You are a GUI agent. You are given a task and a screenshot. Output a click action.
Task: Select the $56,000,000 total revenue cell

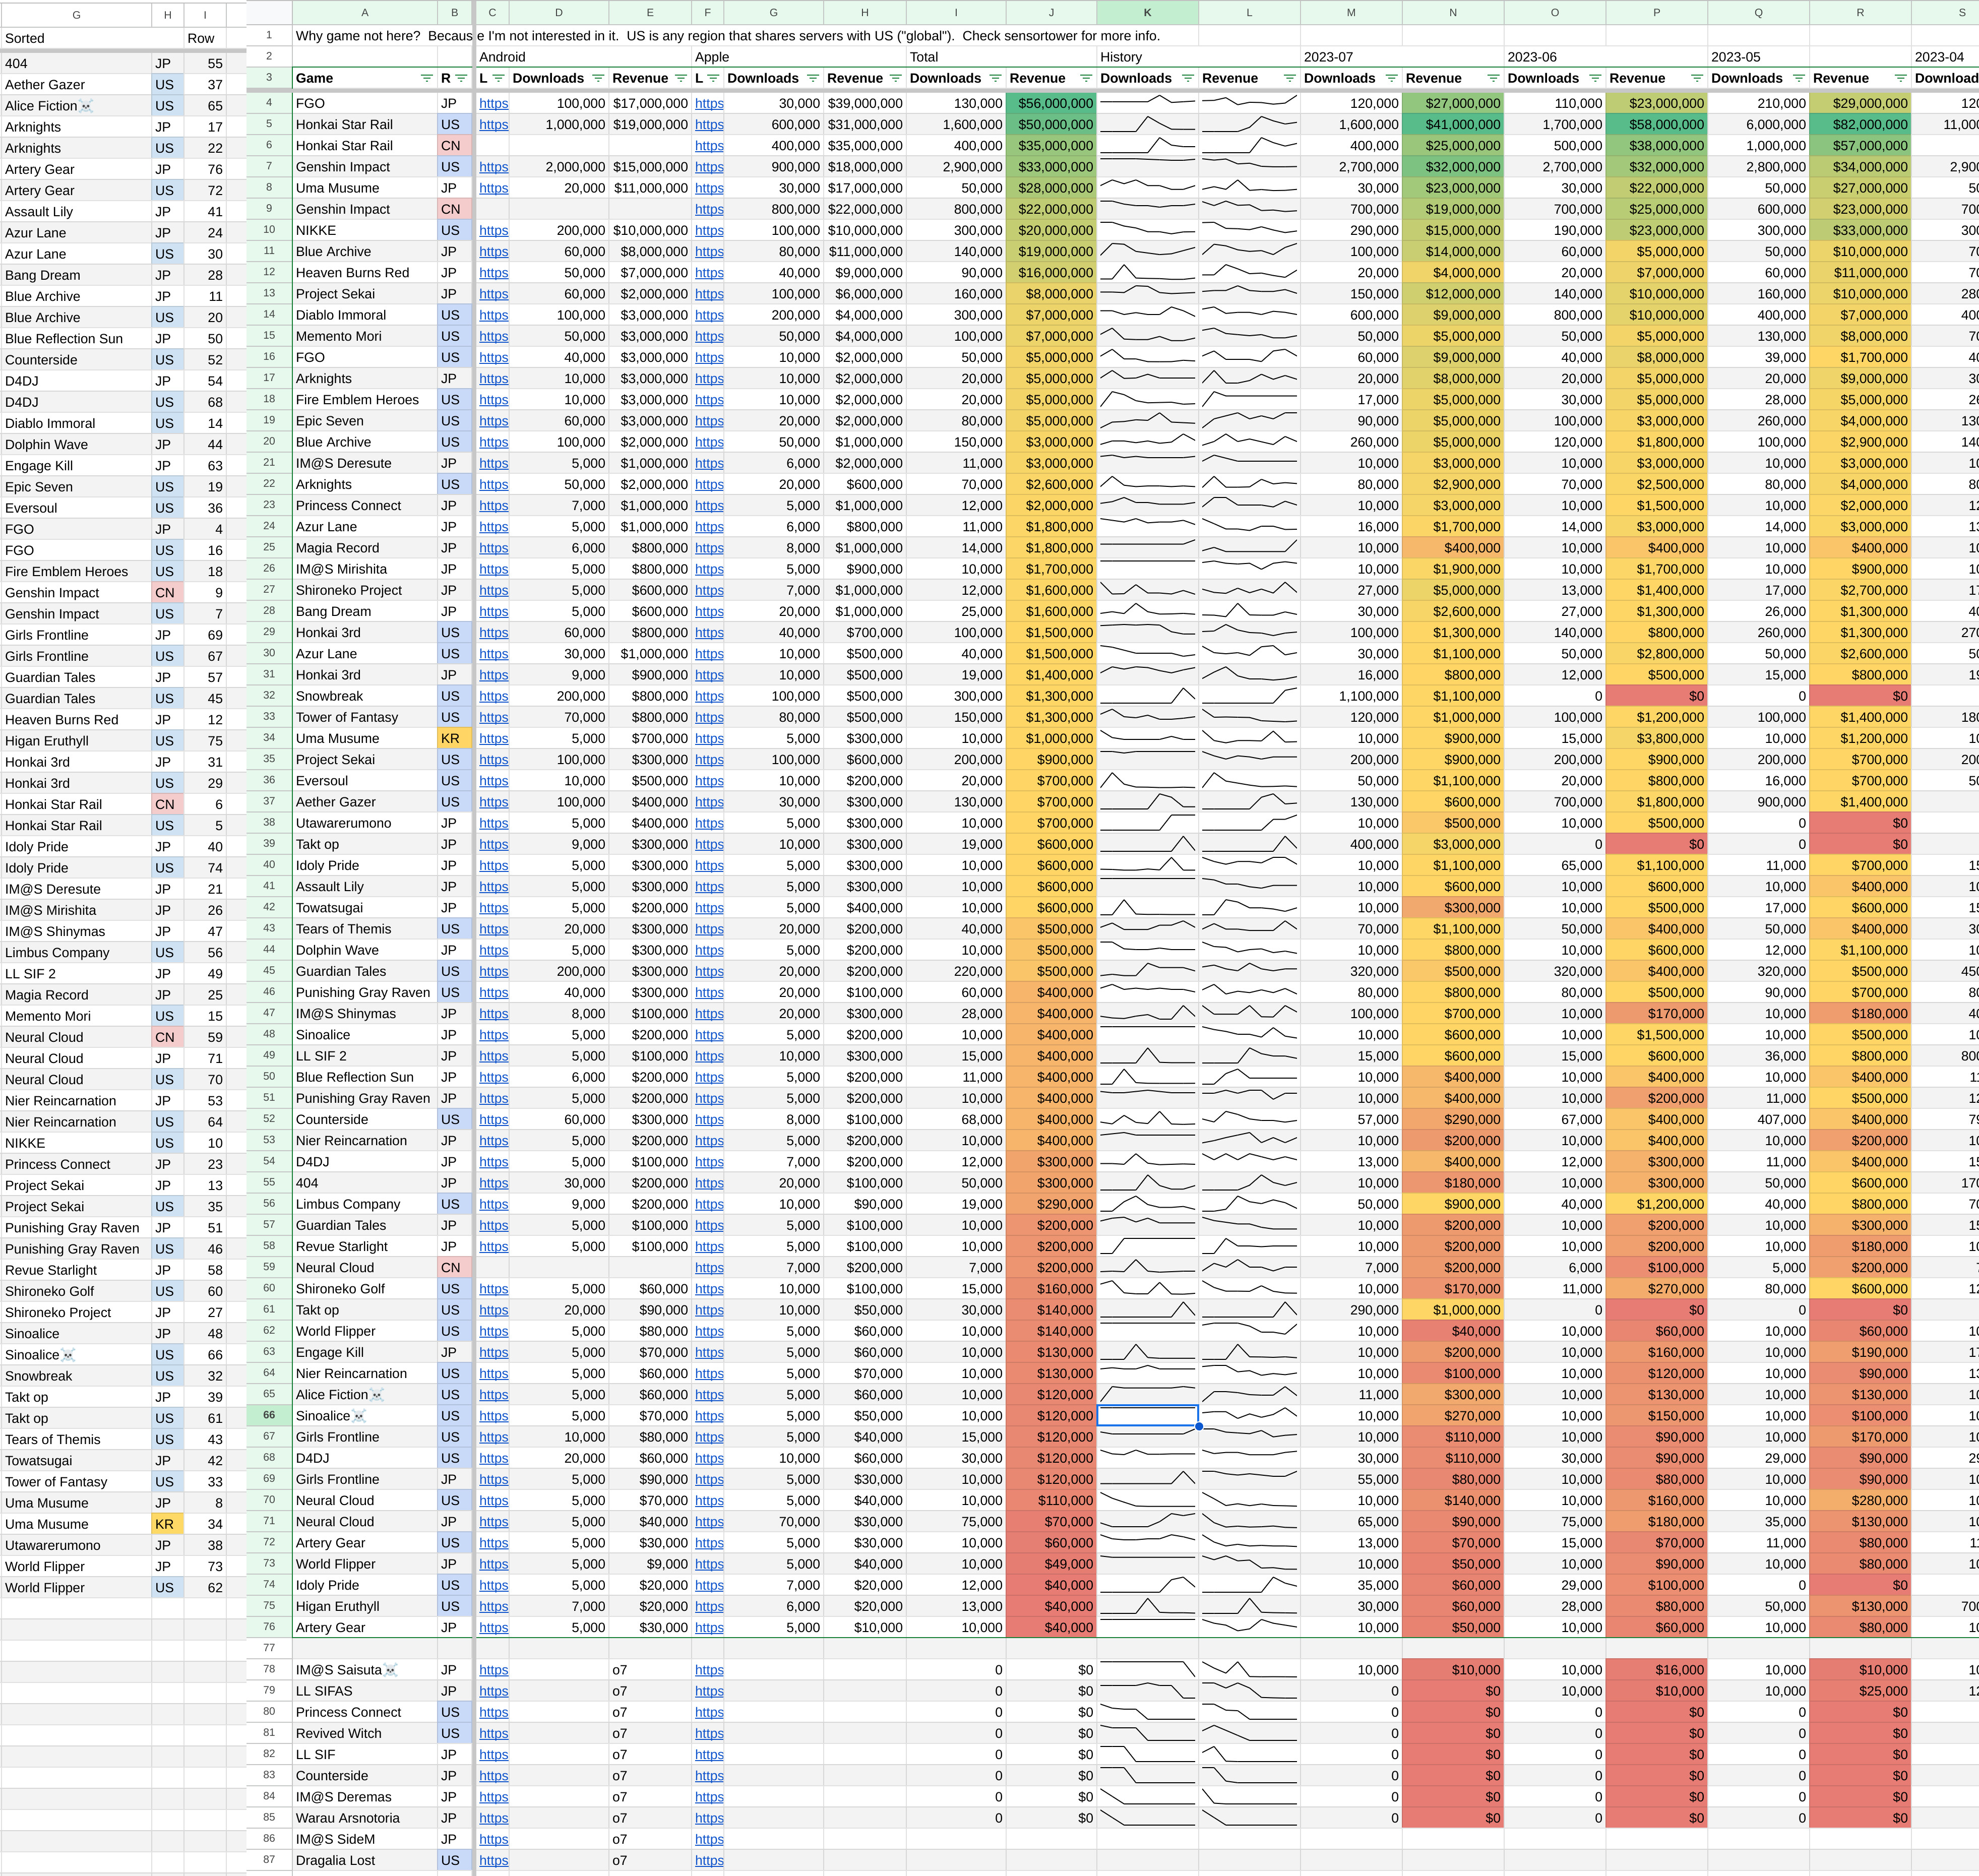pyautogui.click(x=1051, y=103)
